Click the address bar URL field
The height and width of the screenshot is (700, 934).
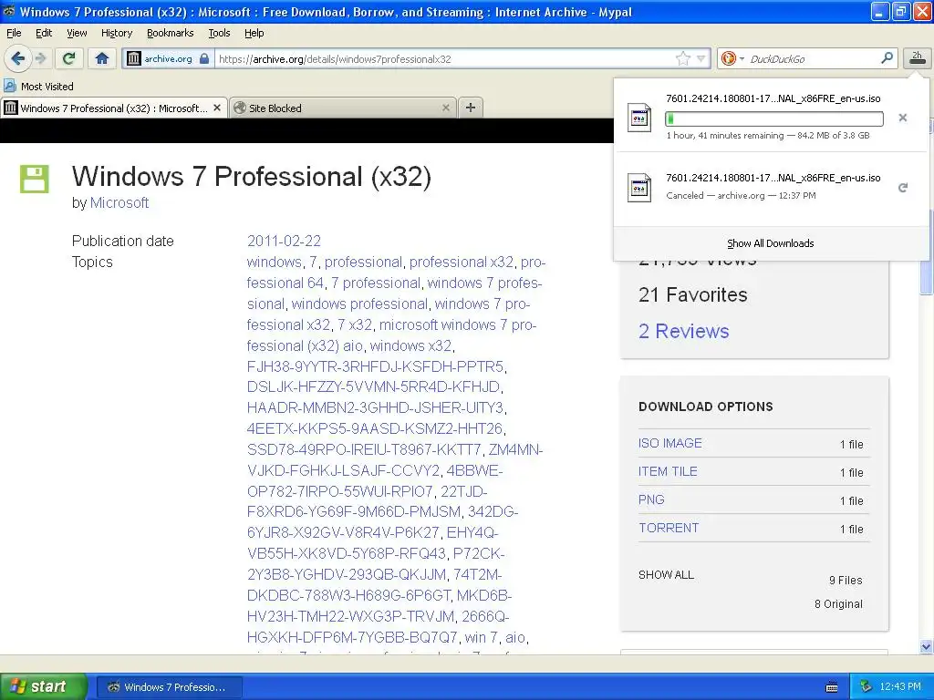[444, 58]
